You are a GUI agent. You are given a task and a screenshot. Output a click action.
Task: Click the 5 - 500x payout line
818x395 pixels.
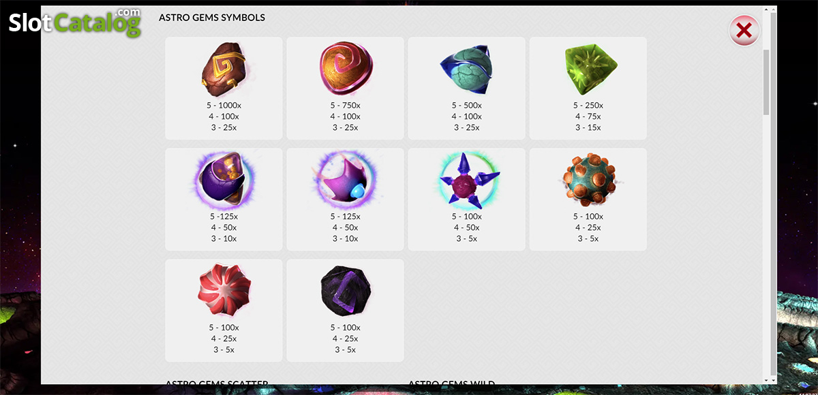(466, 106)
